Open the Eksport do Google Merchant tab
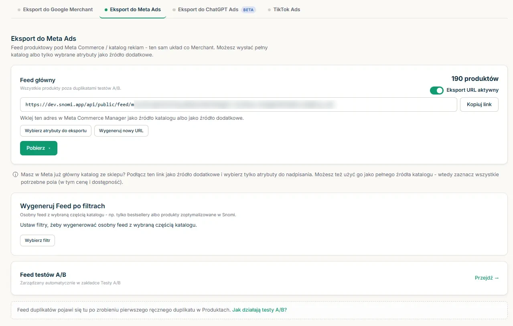 55,10
